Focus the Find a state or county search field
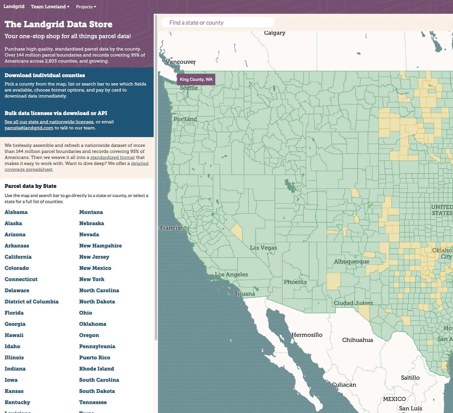Viewport: 453px width, 413px height. click(x=218, y=23)
